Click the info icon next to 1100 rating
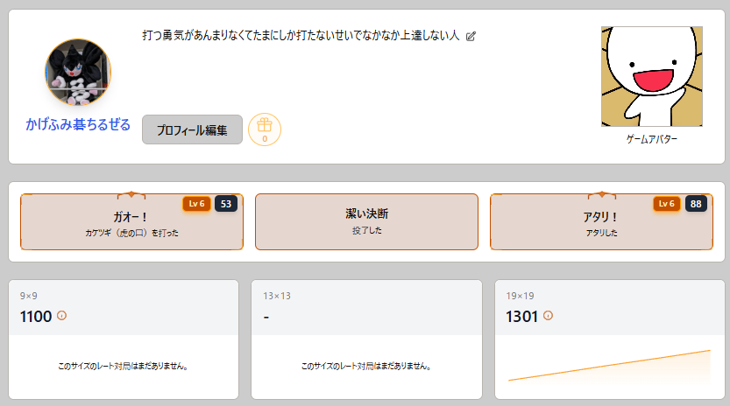This screenshot has width=730, height=406. 61,316
